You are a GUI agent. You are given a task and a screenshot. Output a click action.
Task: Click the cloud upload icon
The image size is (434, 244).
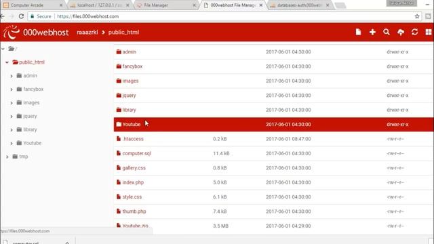tap(401, 33)
